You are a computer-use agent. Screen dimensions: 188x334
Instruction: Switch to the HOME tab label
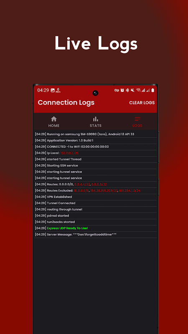54,126
